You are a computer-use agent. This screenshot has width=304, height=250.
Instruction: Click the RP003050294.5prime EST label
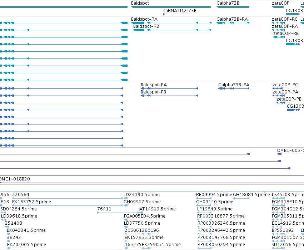coord(221,245)
